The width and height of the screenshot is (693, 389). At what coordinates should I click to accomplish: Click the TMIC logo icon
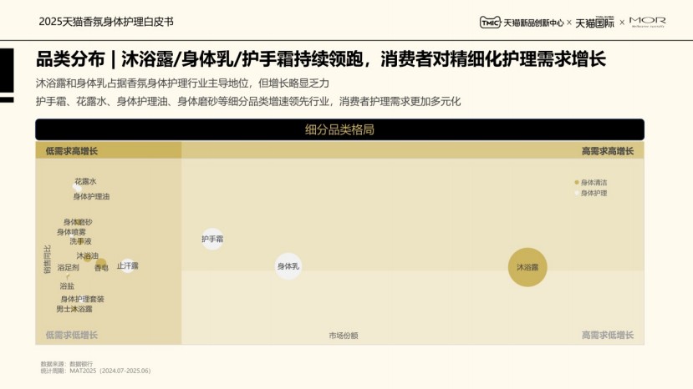click(x=490, y=22)
